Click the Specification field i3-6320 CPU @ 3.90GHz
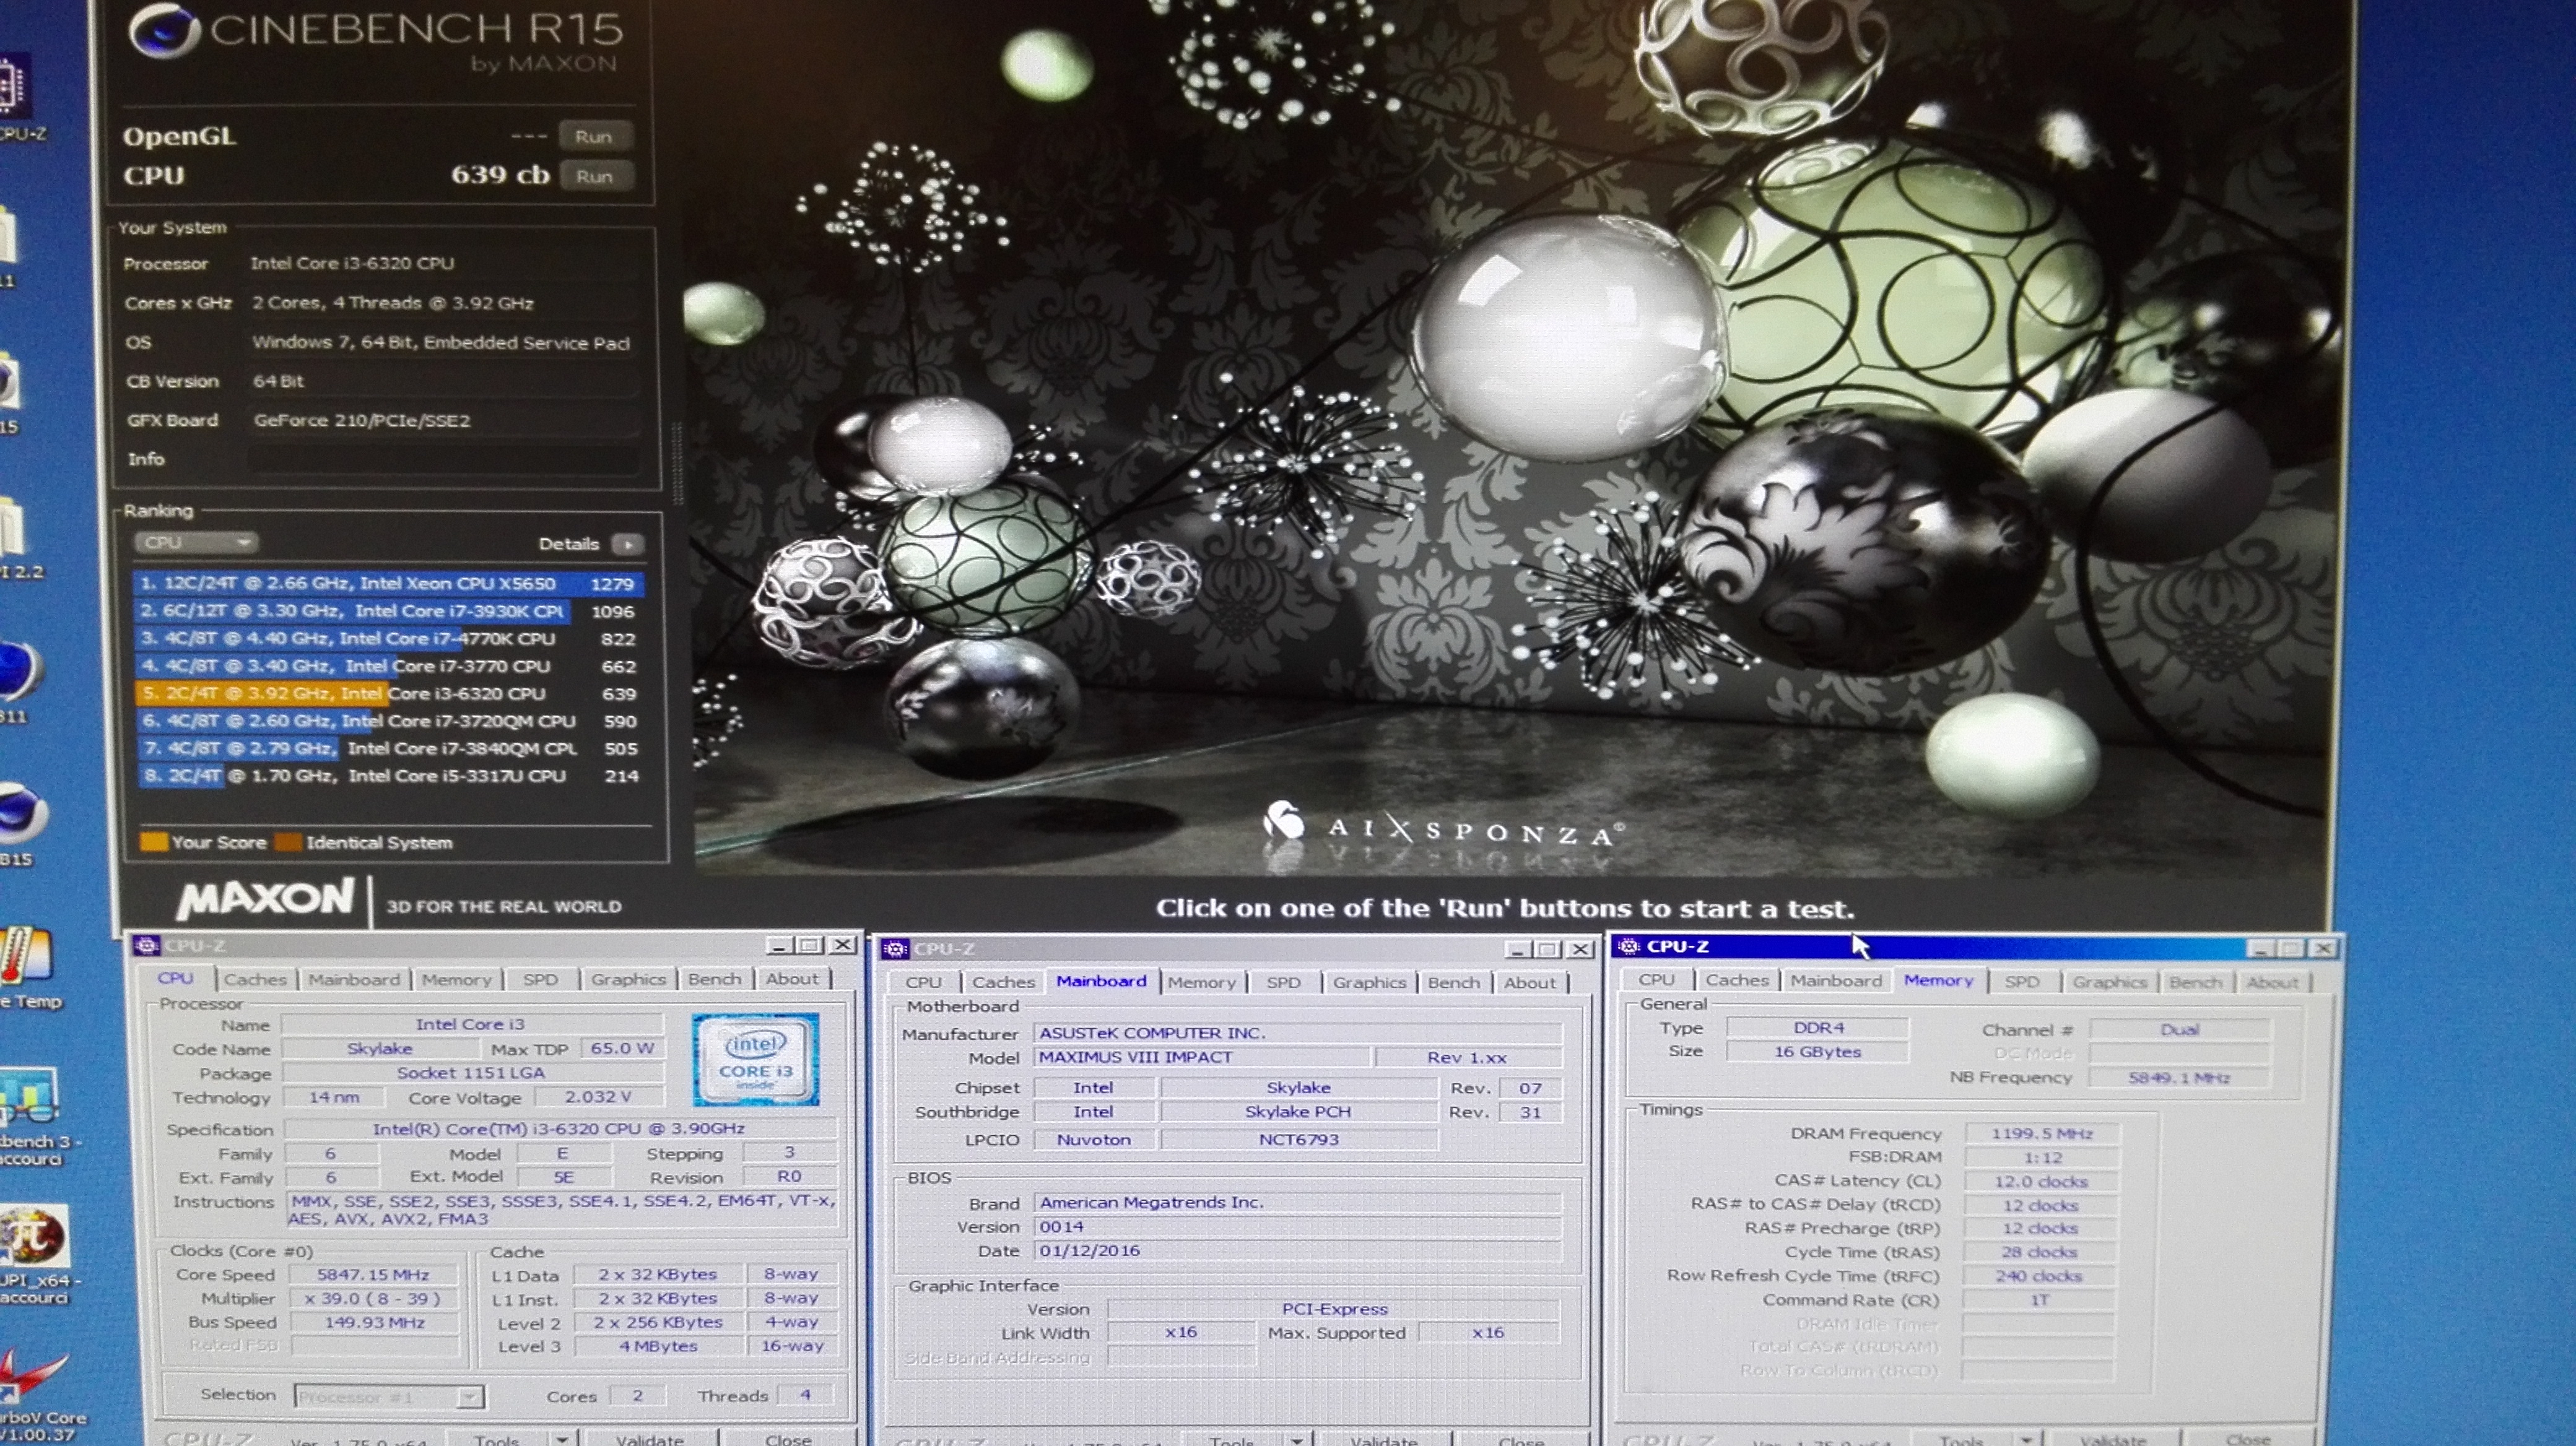 (x=559, y=1128)
